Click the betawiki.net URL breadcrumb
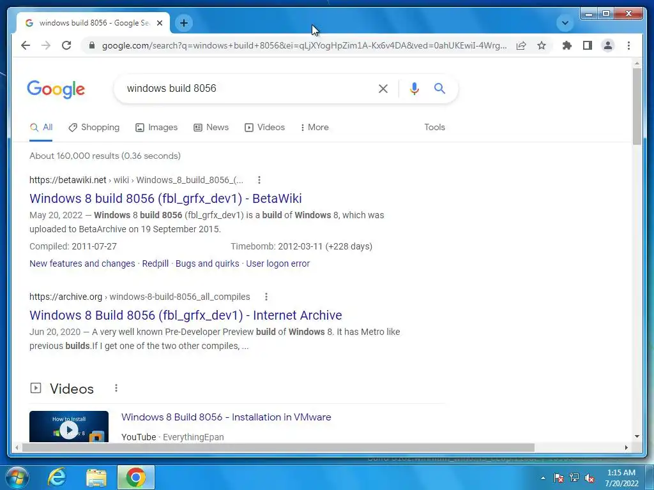Viewport: 654px width, 490px height. (136, 180)
